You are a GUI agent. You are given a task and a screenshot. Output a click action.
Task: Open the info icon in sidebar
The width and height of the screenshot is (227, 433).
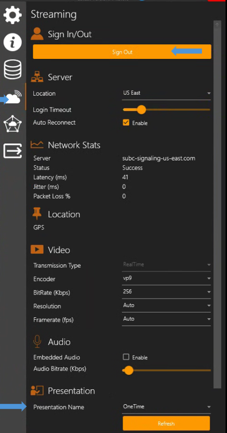(13, 42)
